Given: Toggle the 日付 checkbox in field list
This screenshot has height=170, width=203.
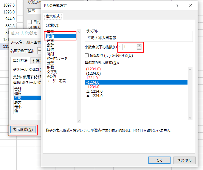Looking at the screenshot, I should point(30,22).
